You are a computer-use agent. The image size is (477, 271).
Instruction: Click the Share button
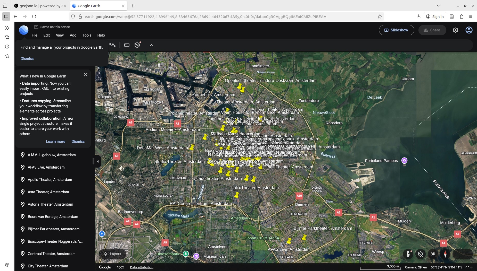pyautogui.click(x=432, y=30)
